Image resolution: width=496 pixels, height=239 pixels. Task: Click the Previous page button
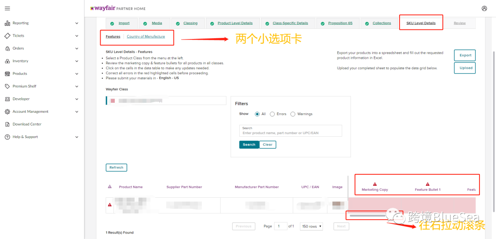(x=243, y=226)
